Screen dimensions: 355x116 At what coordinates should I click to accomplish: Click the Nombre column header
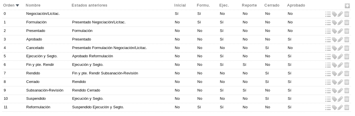point(33,5)
